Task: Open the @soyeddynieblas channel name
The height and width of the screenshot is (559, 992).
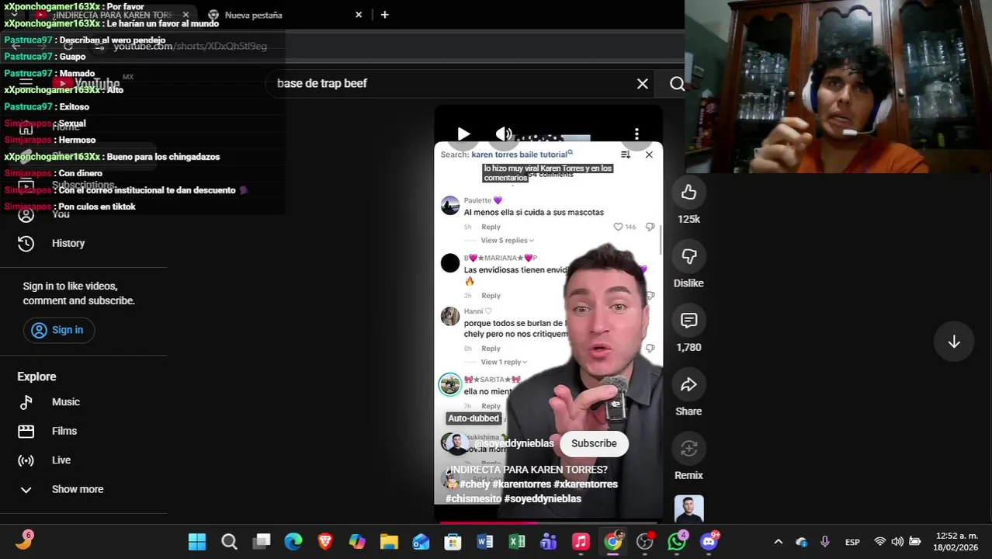Action: point(514,443)
